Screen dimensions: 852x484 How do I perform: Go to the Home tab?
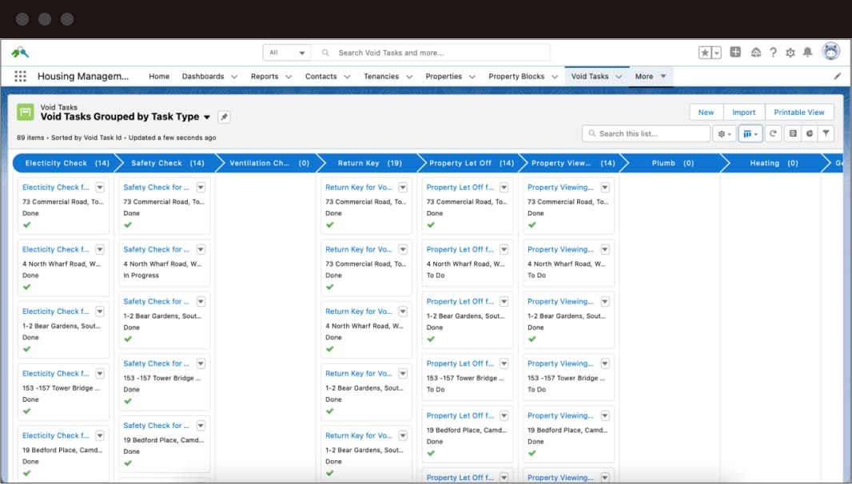pos(159,76)
